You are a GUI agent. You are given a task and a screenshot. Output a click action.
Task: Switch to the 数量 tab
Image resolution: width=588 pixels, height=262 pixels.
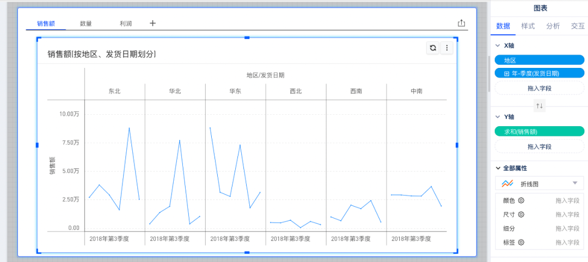tap(85, 23)
